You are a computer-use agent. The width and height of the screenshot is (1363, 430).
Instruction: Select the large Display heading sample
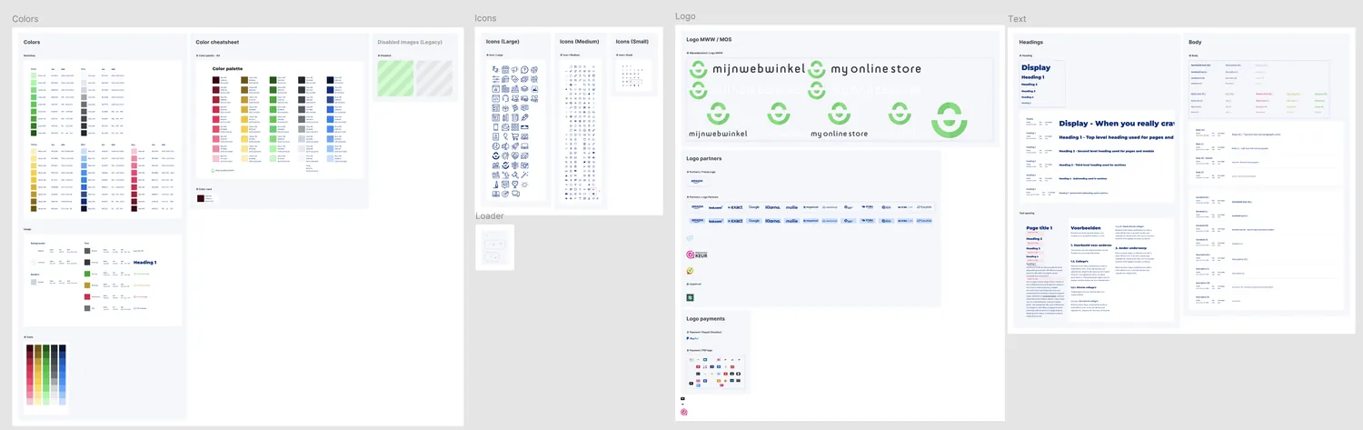click(1036, 67)
